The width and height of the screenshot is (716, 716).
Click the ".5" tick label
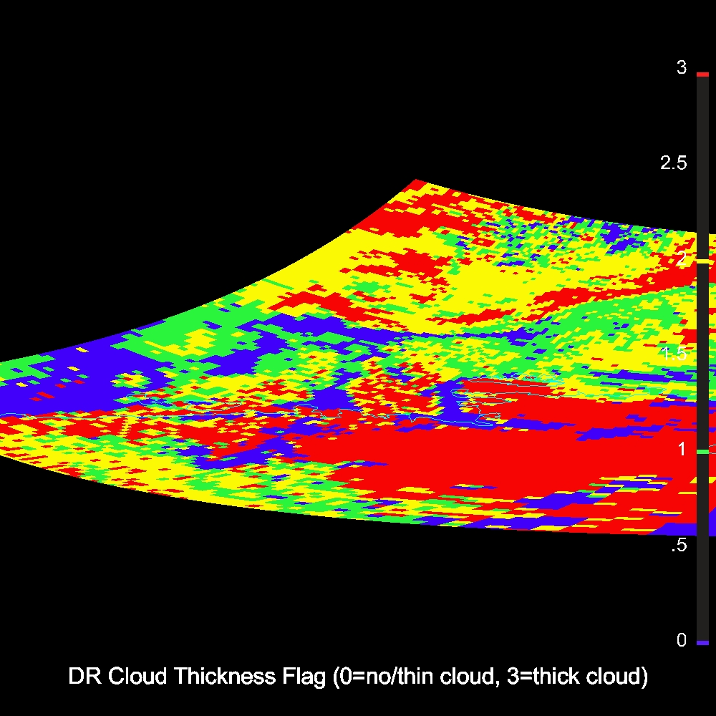pyautogui.click(x=677, y=545)
